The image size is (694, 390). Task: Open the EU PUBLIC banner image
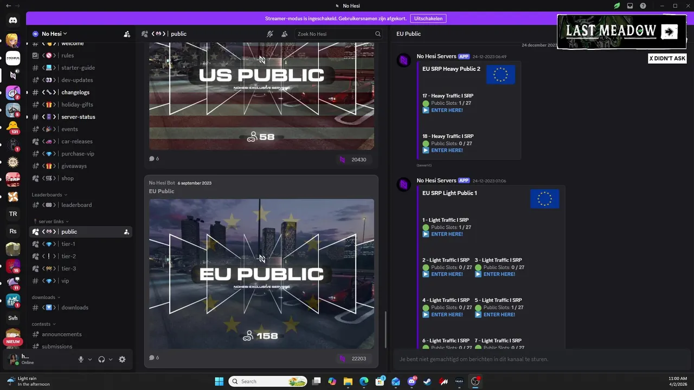coord(261,274)
